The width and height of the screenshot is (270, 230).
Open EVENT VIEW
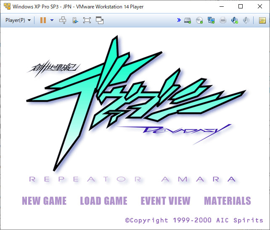point(165,201)
